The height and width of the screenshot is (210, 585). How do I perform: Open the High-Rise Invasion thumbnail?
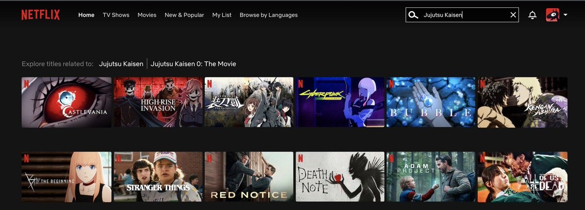pos(158,102)
